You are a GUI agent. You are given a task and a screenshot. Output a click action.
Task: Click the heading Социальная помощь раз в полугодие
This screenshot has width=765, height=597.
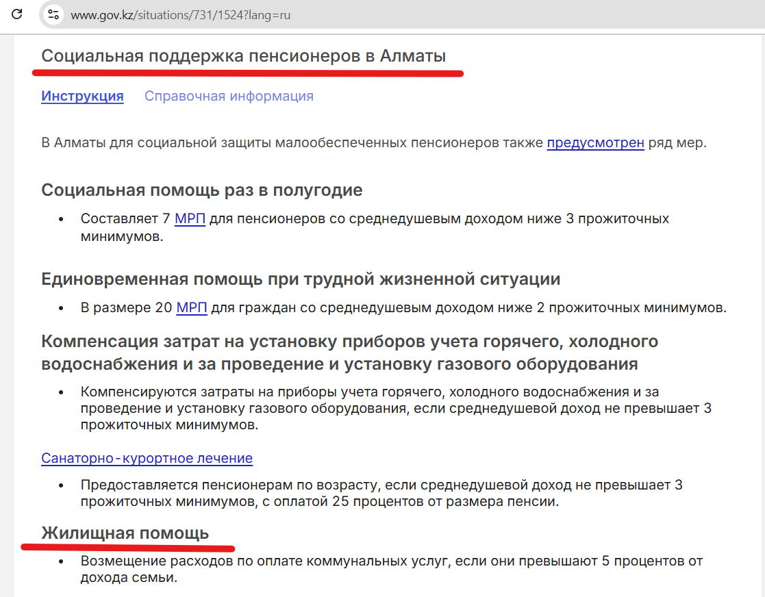pos(201,190)
